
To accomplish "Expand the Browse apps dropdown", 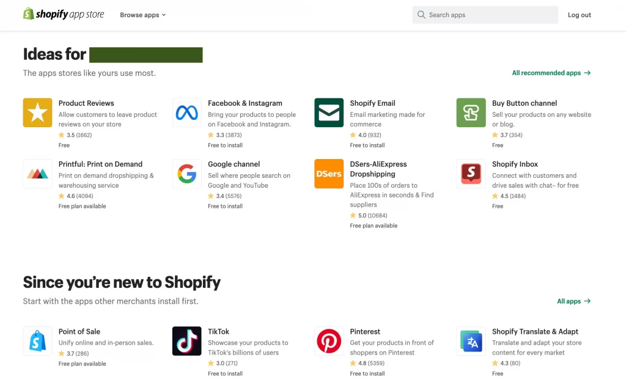I will (142, 15).
